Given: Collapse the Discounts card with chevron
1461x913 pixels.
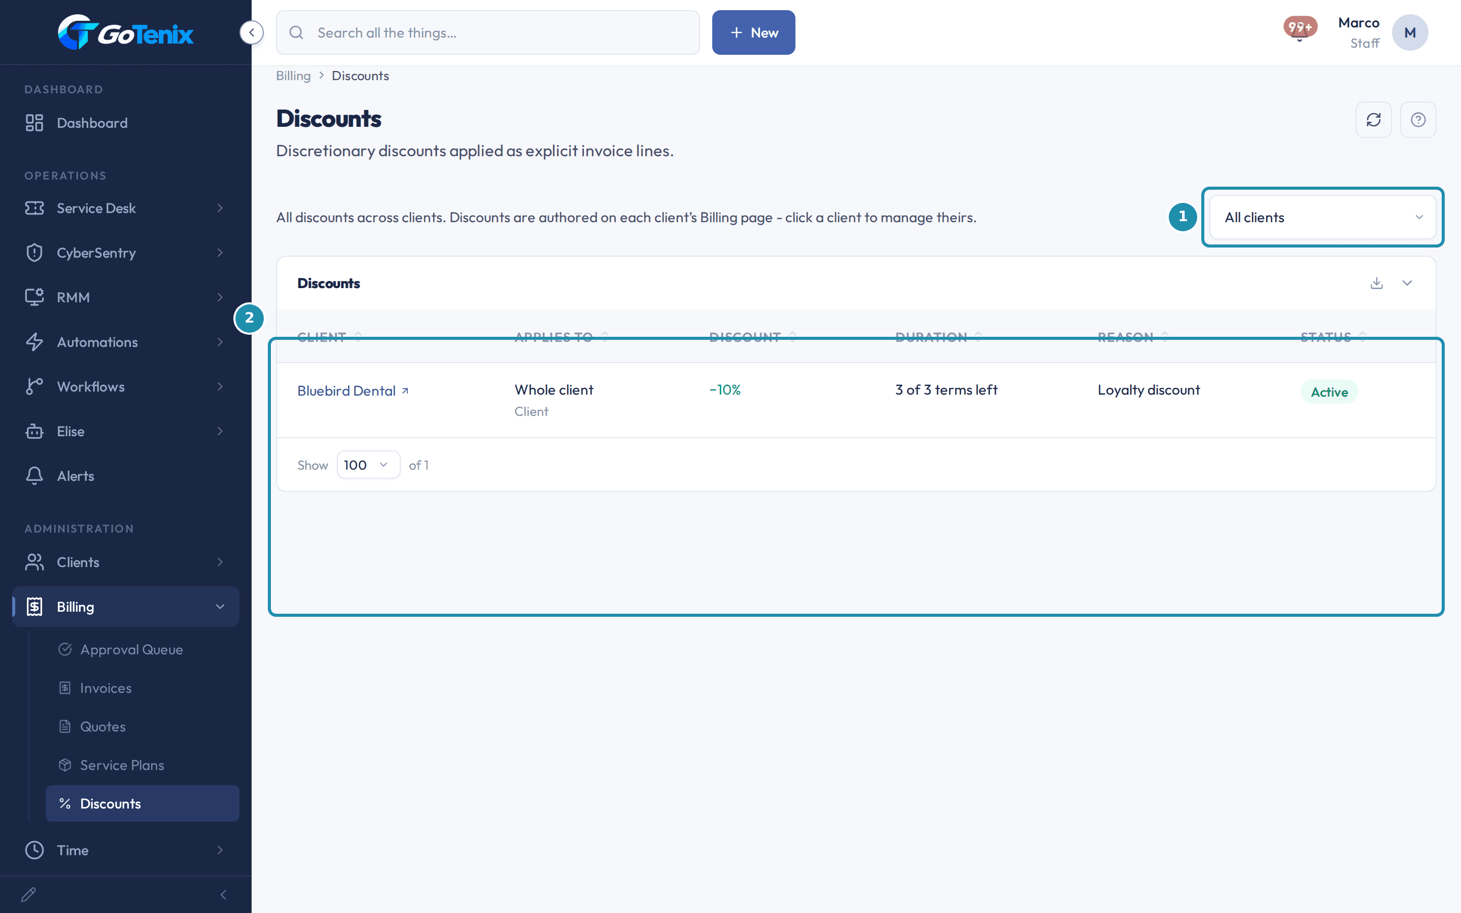Looking at the screenshot, I should 1407,283.
